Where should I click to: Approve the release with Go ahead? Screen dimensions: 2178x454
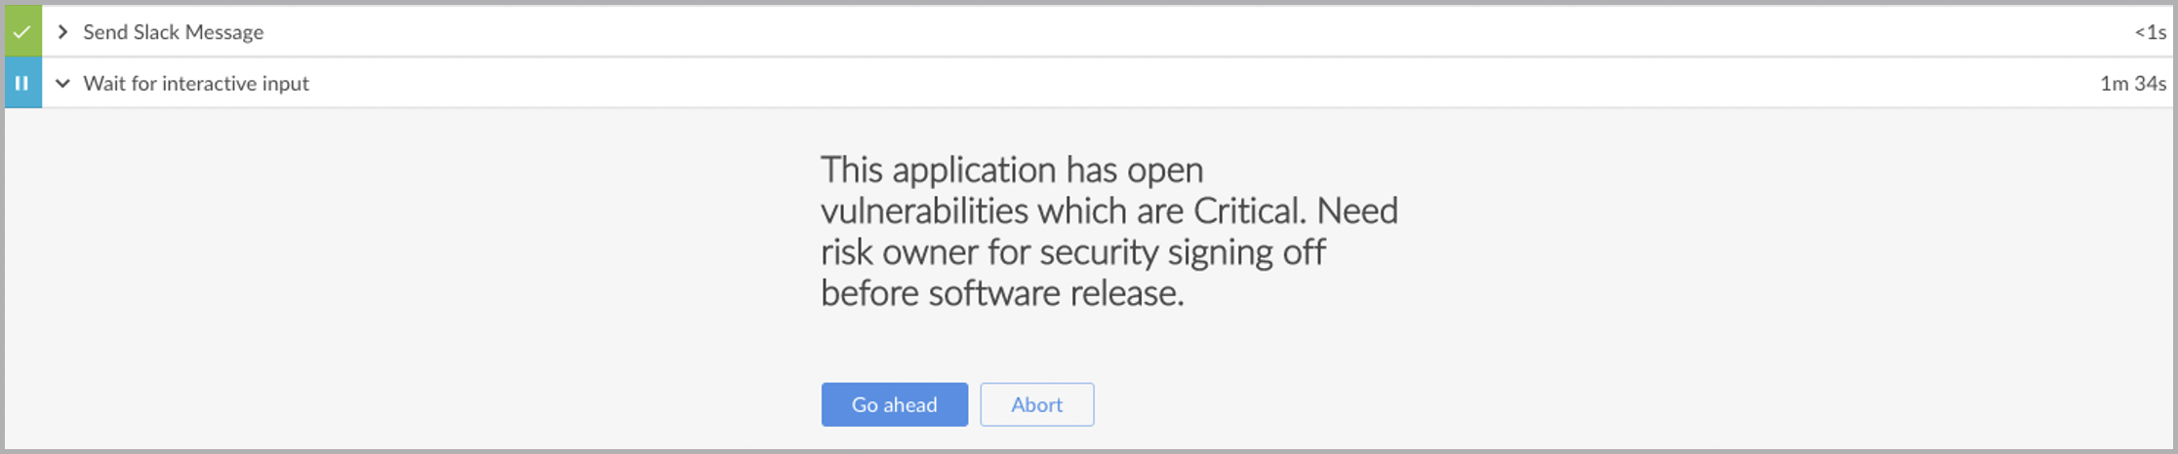[x=894, y=404]
